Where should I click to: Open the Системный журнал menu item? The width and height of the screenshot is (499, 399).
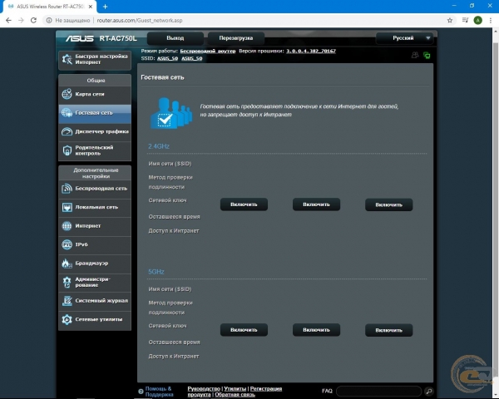pos(101,300)
